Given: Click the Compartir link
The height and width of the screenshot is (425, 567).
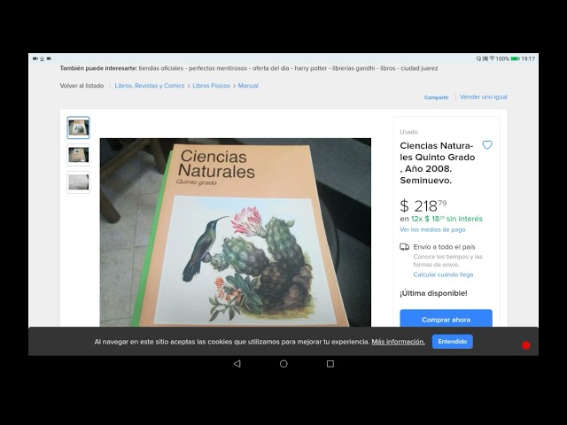Looking at the screenshot, I should pyautogui.click(x=436, y=97).
